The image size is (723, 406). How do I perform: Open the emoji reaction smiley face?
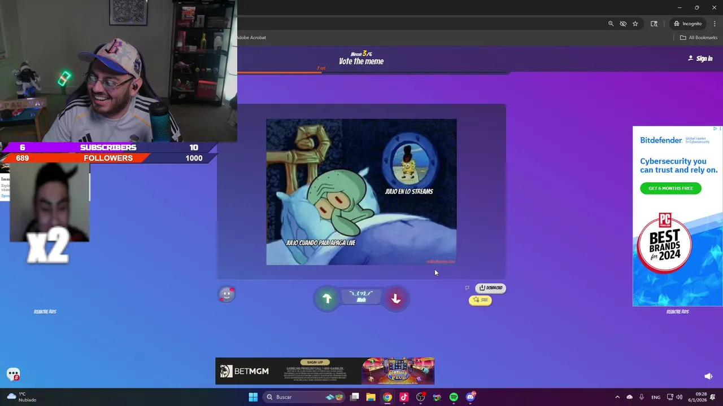[227, 294]
